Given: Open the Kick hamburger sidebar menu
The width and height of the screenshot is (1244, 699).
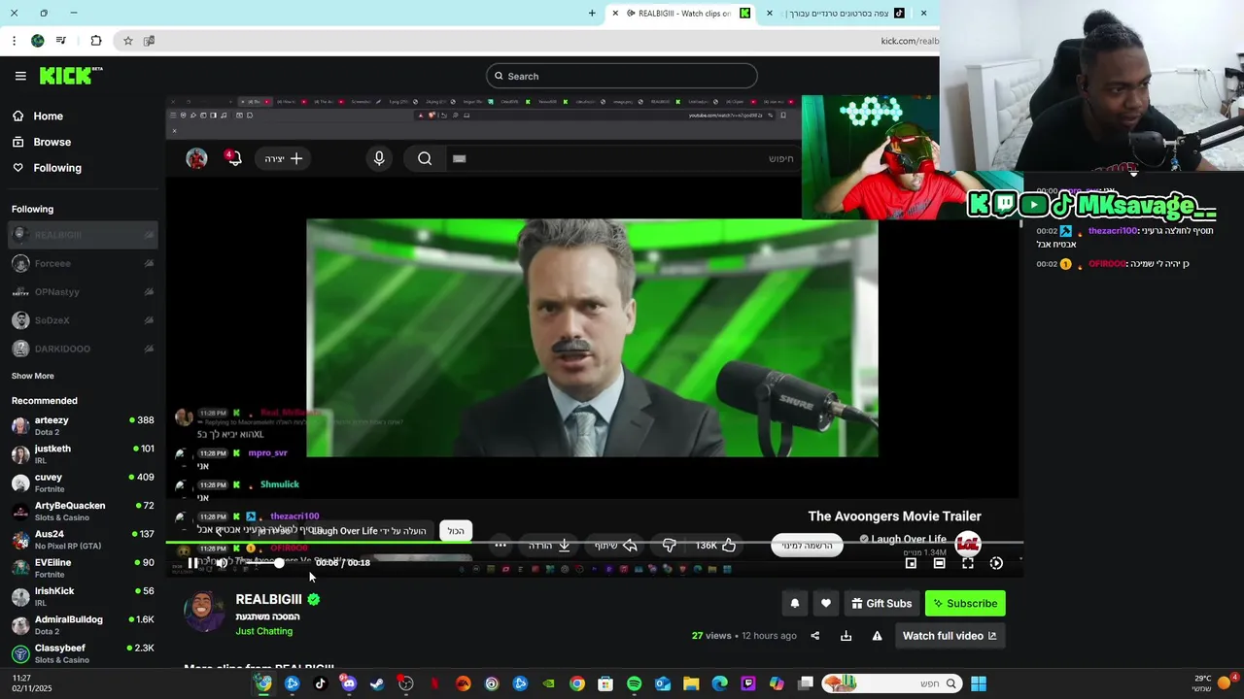Looking at the screenshot, I should (x=20, y=76).
